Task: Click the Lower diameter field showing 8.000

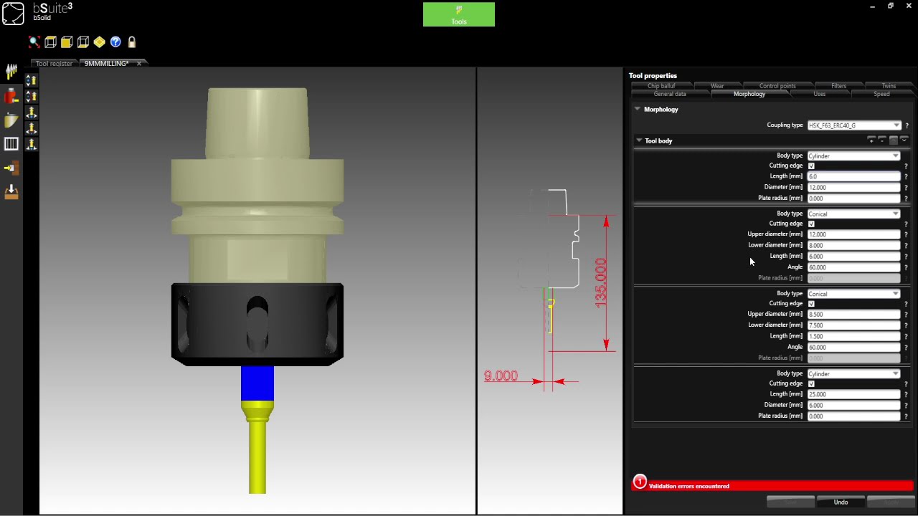Action: click(853, 245)
